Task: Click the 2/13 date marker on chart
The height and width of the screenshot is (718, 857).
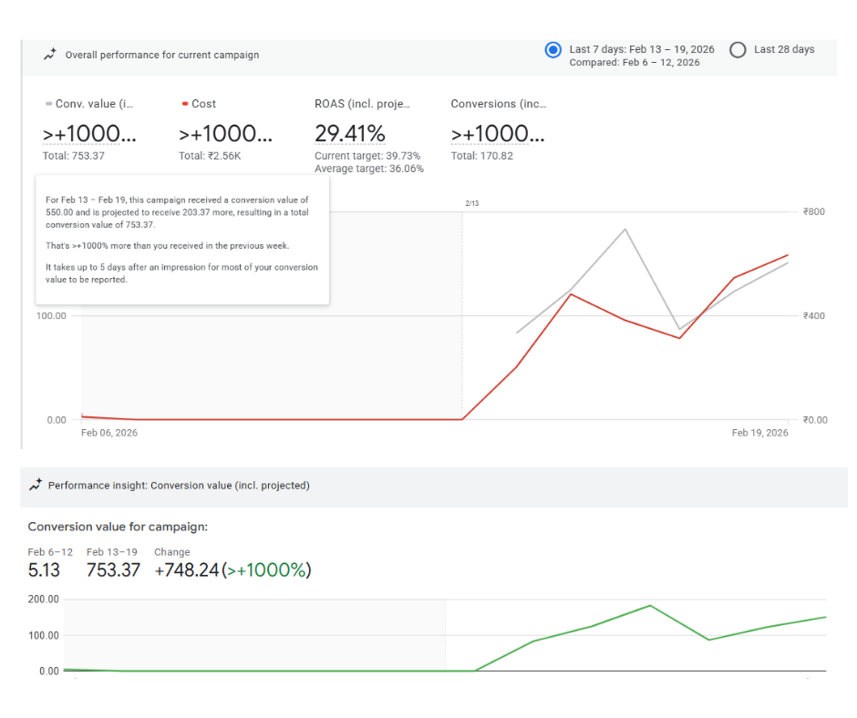Action: pos(471,203)
